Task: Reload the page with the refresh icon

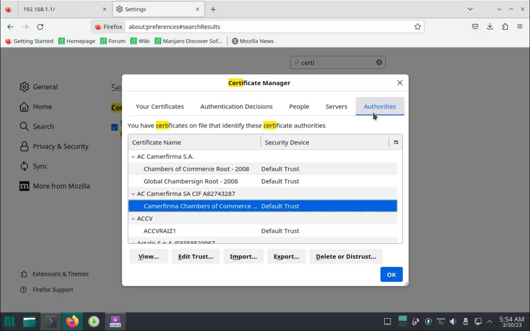Action: pyautogui.click(x=40, y=26)
